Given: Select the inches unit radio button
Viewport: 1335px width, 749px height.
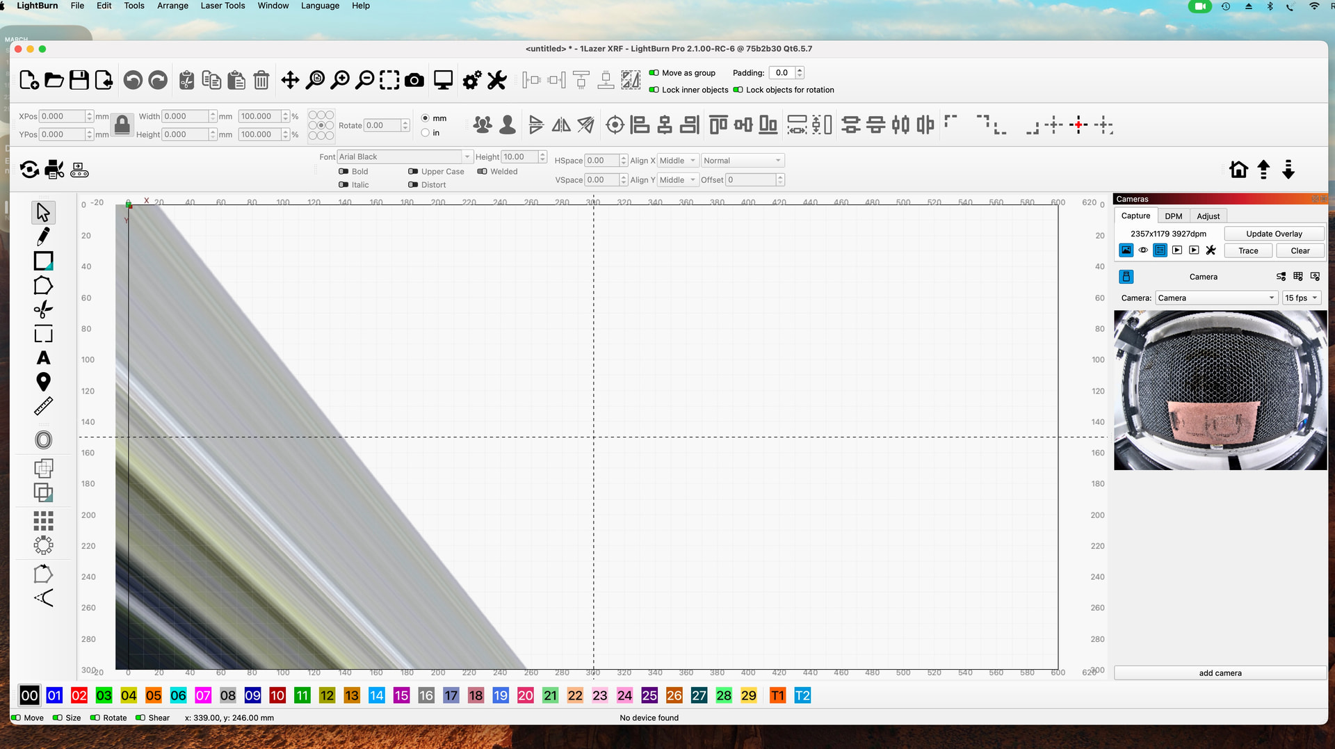Looking at the screenshot, I should pyautogui.click(x=426, y=133).
